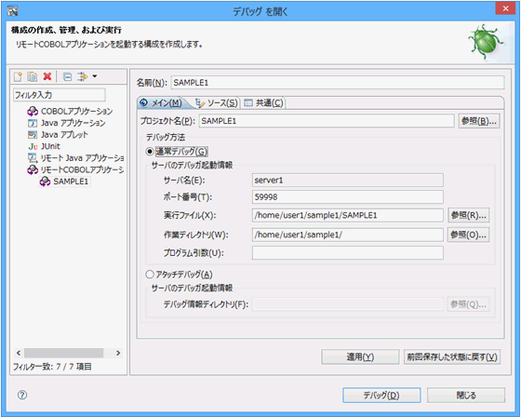Click the Java アプレット icon
The width and height of the screenshot is (521, 417).
click(33, 135)
